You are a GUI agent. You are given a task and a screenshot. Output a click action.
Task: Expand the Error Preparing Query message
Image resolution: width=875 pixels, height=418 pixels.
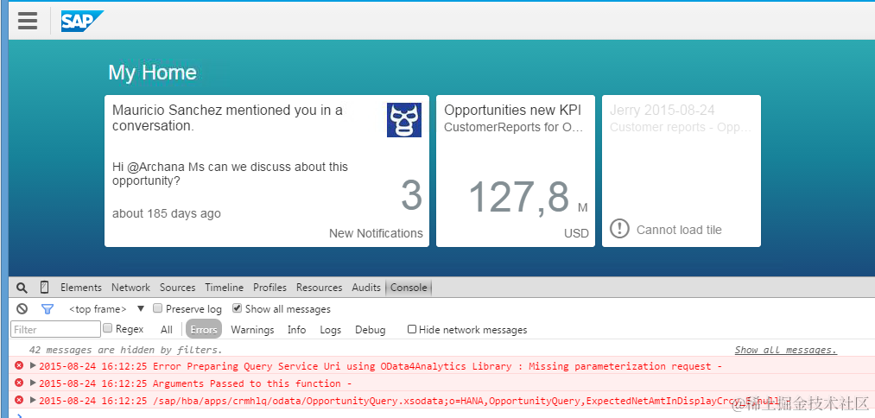pos(33,366)
